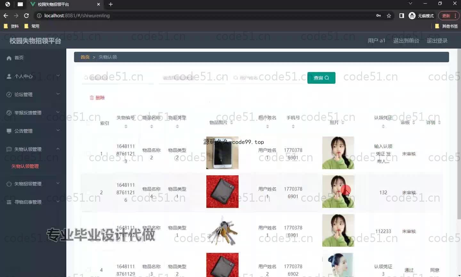Expand the 寻物启事管理 menu
Viewport: 461px width, 277px height.
tap(58, 201)
